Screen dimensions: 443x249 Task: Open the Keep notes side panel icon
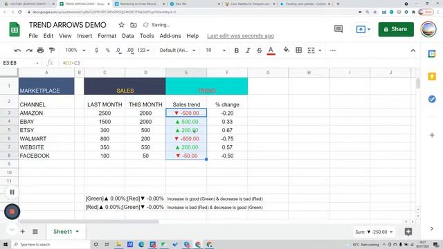point(432,76)
